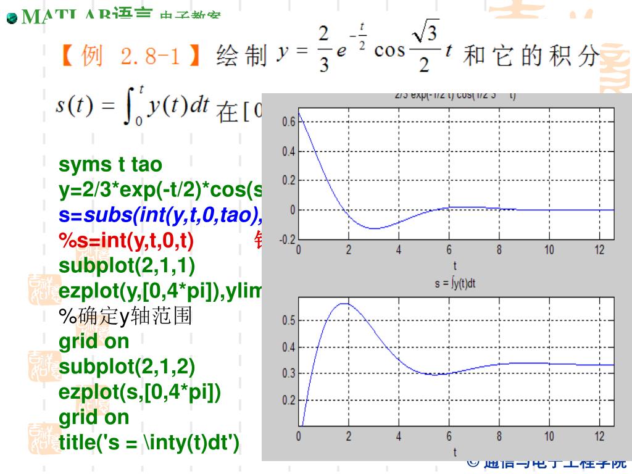Click the green bullet beside the MATLAB header
Image resolution: width=632 pixels, height=474 pixels.
pos(12,19)
